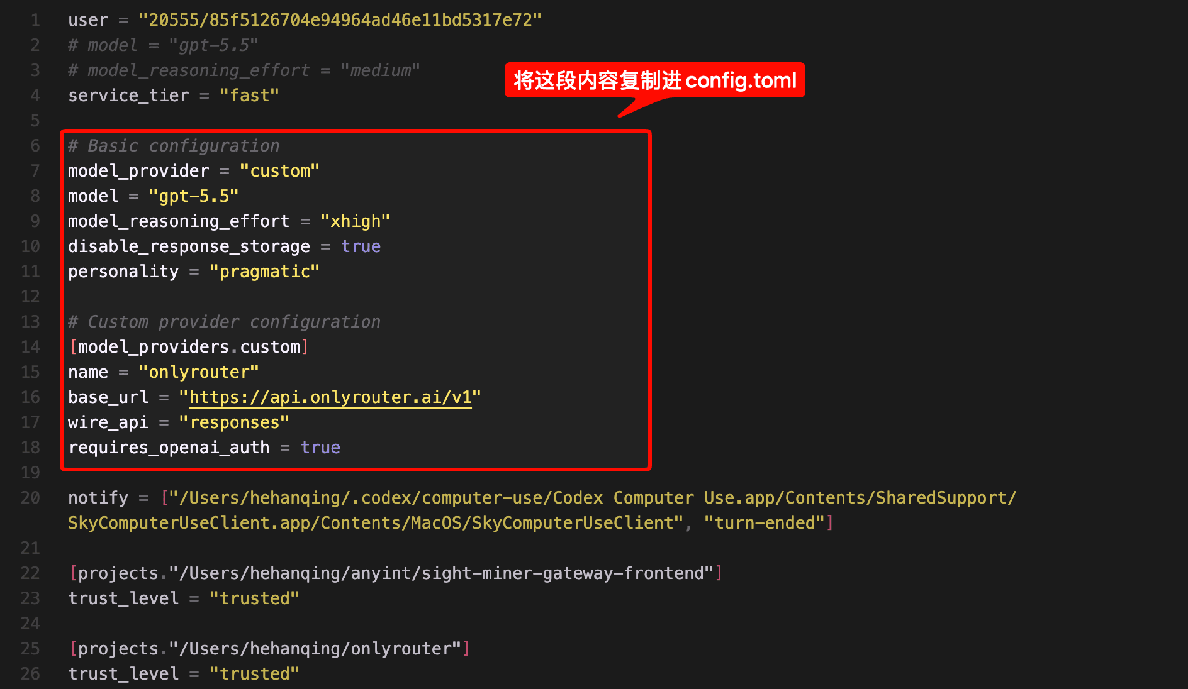
Task: Click the [projects."/Users/hehanqing/onlyrouter"] header
Action: tap(269, 649)
